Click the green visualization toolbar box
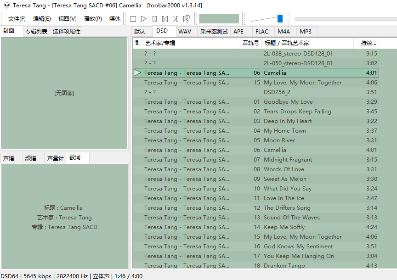397x280 pixels. [219, 19]
